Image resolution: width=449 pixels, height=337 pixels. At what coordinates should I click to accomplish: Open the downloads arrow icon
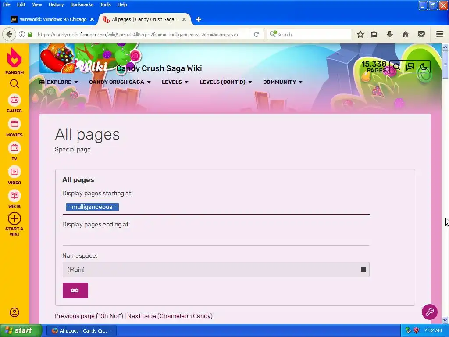(390, 34)
